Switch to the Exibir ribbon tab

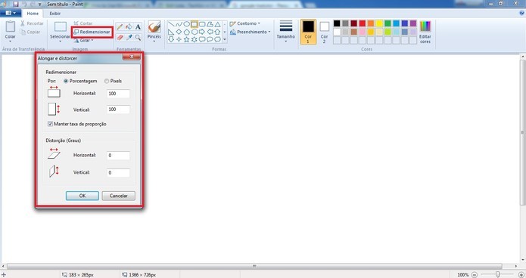pos(55,14)
